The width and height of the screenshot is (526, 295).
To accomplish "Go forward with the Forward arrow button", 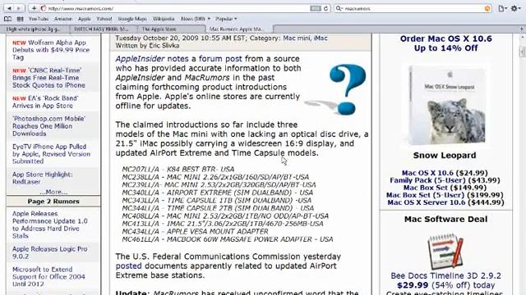I will (x=19, y=8).
